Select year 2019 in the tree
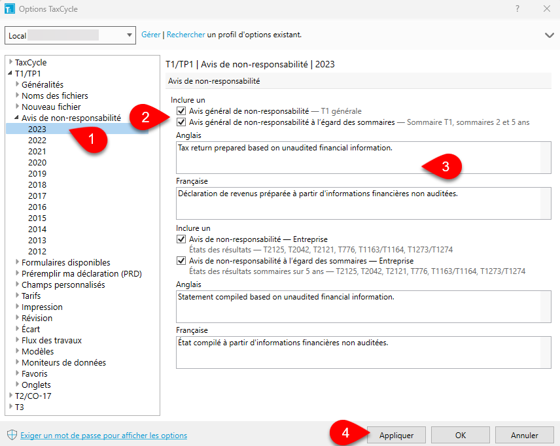560x446 pixels. [x=37, y=173]
